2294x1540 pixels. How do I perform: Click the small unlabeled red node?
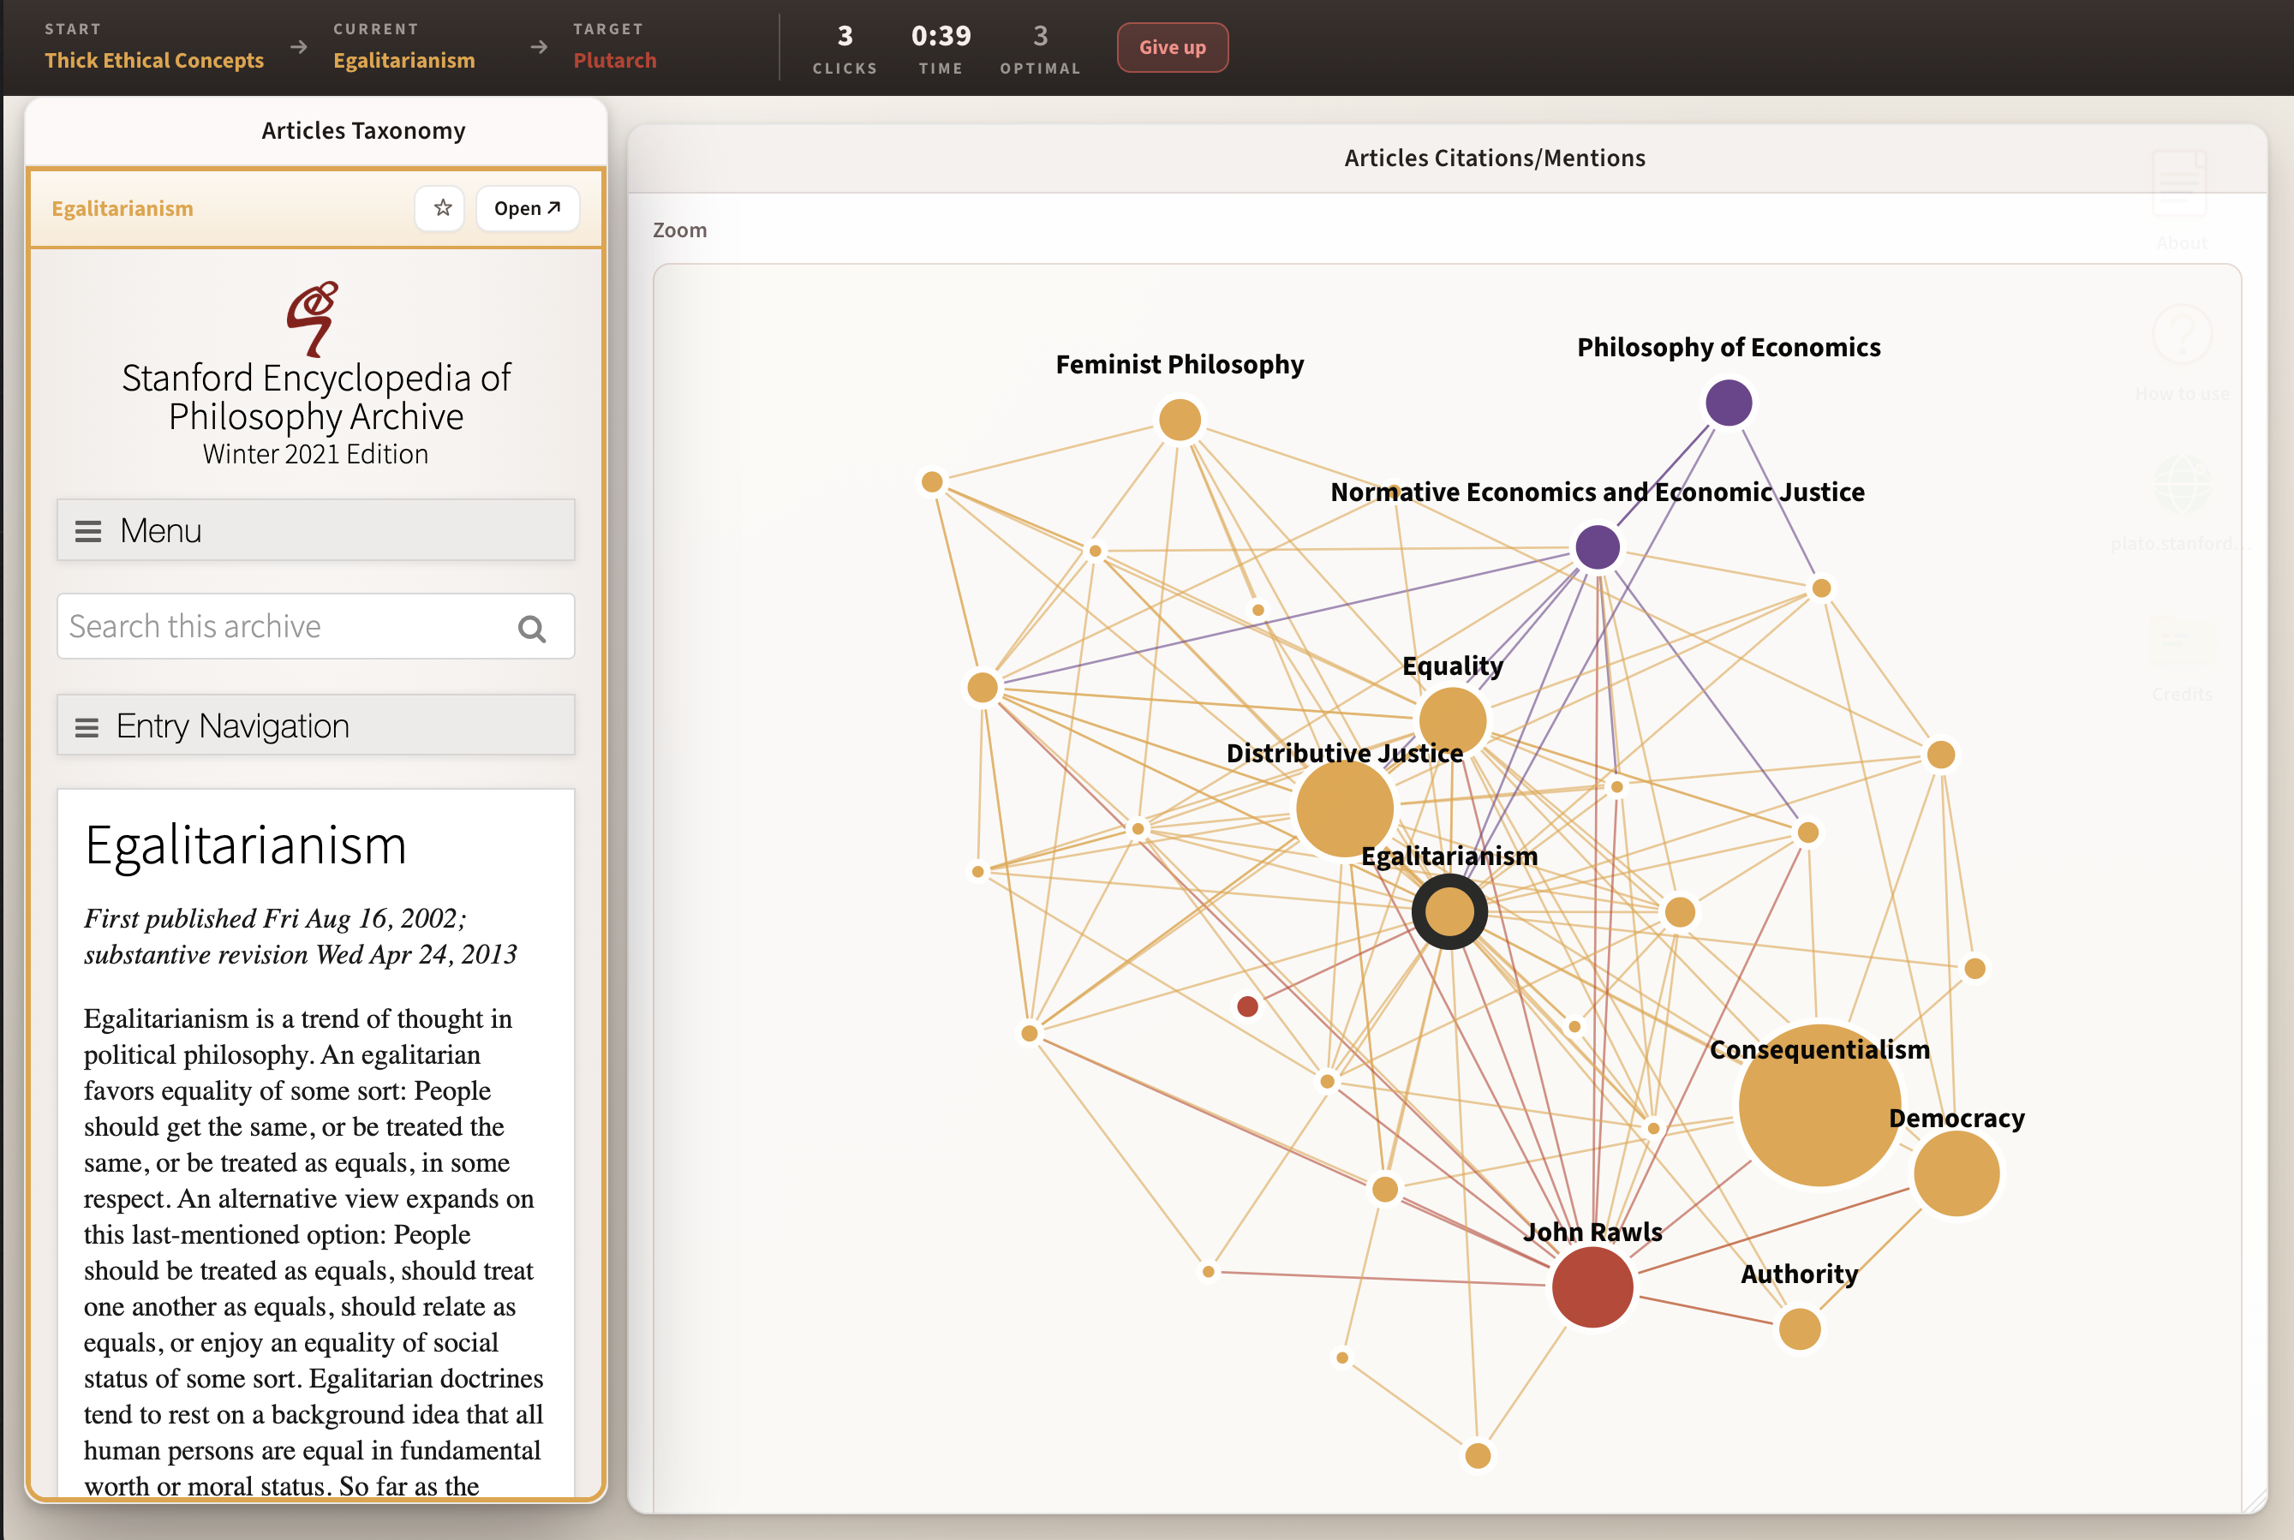tap(1247, 1006)
